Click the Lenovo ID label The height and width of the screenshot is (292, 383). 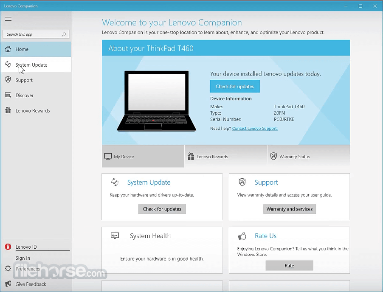pos(26,247)
